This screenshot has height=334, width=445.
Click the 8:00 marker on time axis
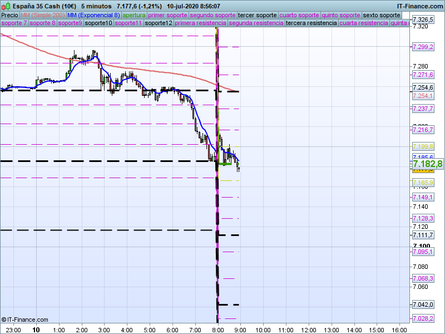coord(218,329)
